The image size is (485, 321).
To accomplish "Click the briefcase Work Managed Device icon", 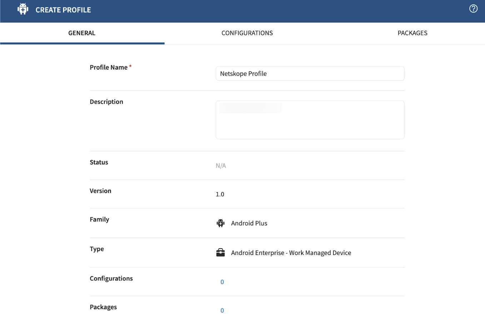I will [x=221, y=253].
